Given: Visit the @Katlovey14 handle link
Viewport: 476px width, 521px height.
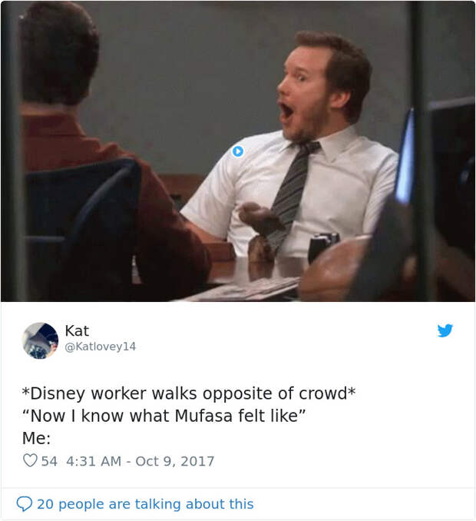Looking at the screenshot, I should point(101,347).
